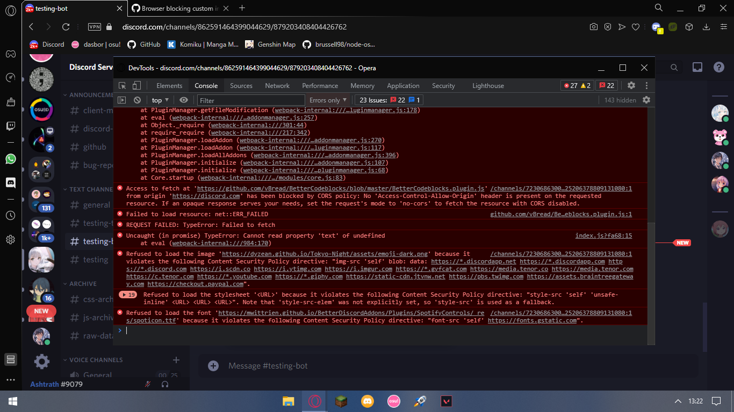Switch to the Application tab

403,86
